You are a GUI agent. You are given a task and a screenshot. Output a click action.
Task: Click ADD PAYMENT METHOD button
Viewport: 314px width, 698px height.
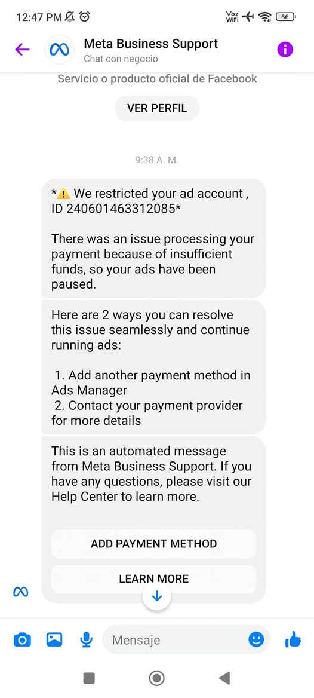click(x=154, y=544)
